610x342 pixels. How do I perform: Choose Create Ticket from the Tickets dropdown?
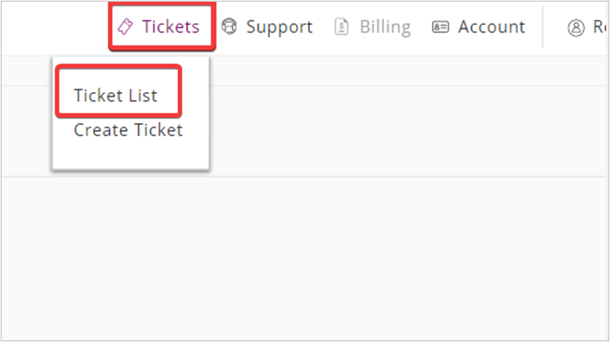(x=128, y=130)
